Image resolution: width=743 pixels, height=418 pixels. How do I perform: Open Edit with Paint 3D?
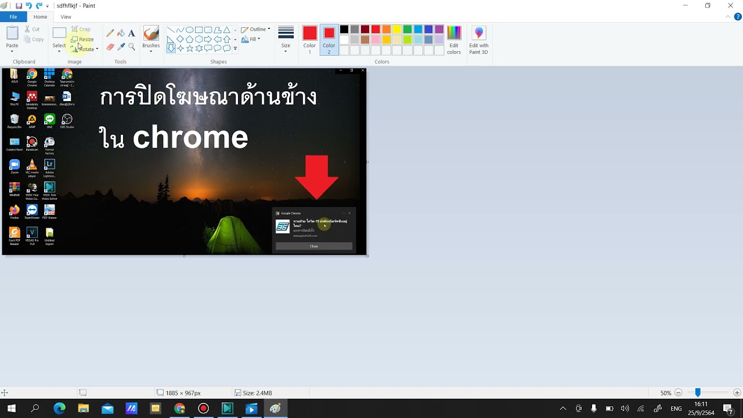point(479,40)
